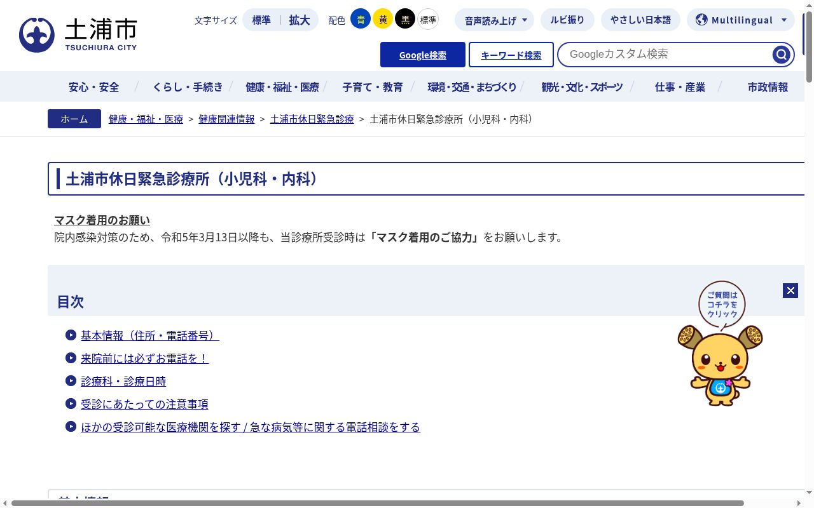Click the 健康・福祉・医療 breadcrumb link
Image resolution: width=814 pixels, height=508 pixels.
[x=146, y=119]
